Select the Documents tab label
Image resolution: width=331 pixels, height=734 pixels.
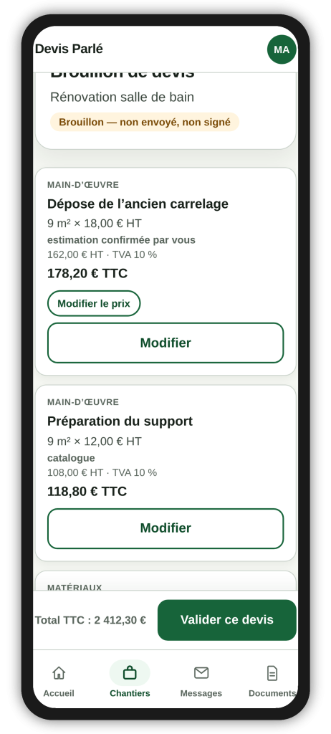272,693
